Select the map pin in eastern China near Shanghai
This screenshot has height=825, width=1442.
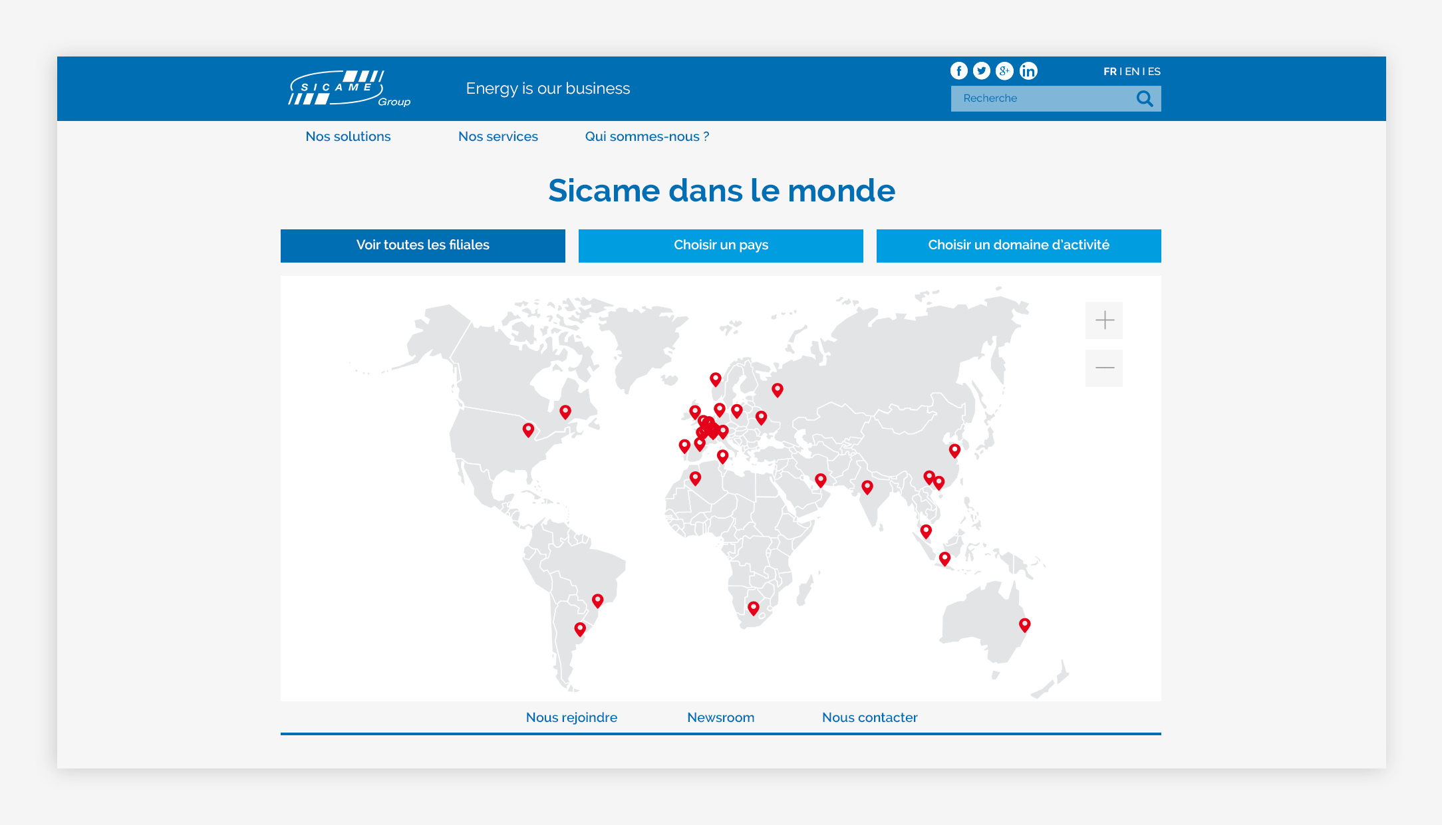pyautogui.click(x=954, y=451)
